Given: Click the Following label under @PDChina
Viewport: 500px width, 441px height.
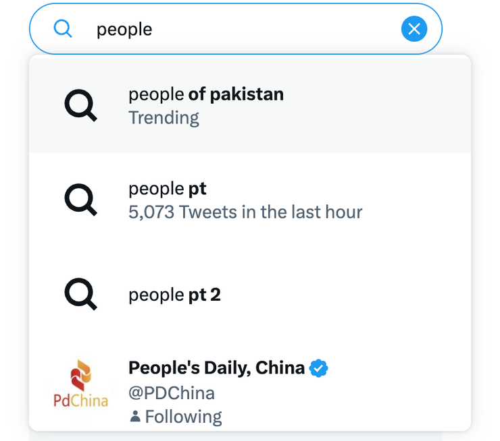Looking at the screenshot, I should point(183,417).
